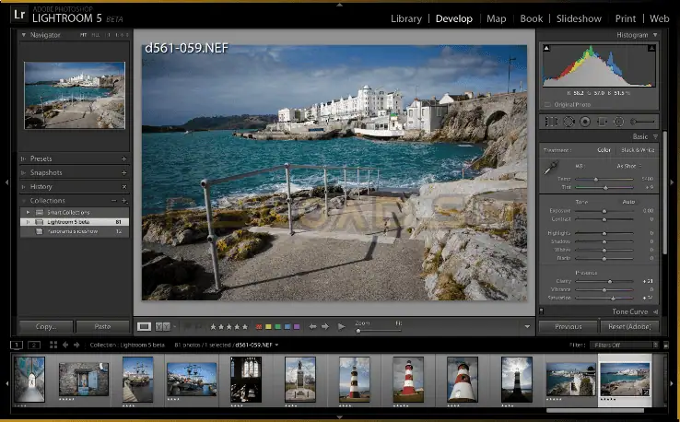
Task: Go forward arrow in filmstrip bar
Action: pos(76,345)
